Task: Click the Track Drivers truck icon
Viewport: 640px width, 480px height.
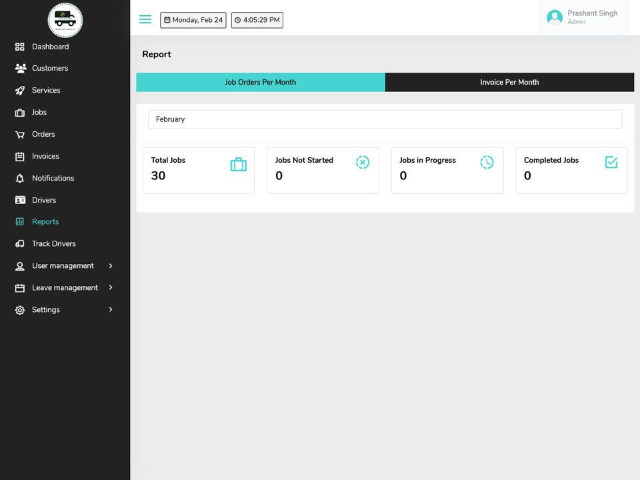Action: click(x=19, y=244)
